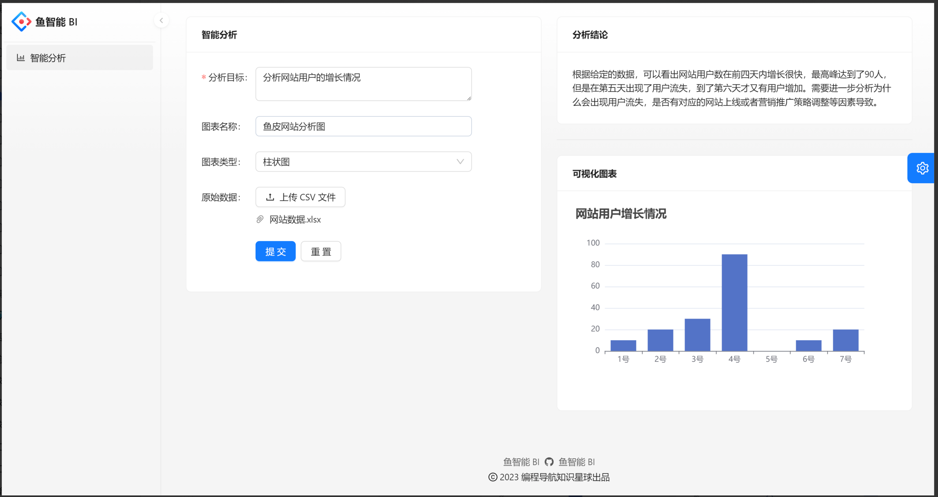Image resolution: width=938 pixels, height=497 pixels.
Task: Click the left 鱼智能 BI footer link
Action: tap(521, 462)
